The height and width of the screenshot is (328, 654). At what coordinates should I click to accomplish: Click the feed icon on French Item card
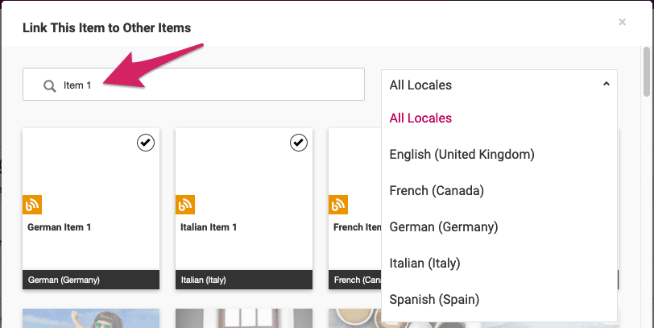click(x=338, y=205)
